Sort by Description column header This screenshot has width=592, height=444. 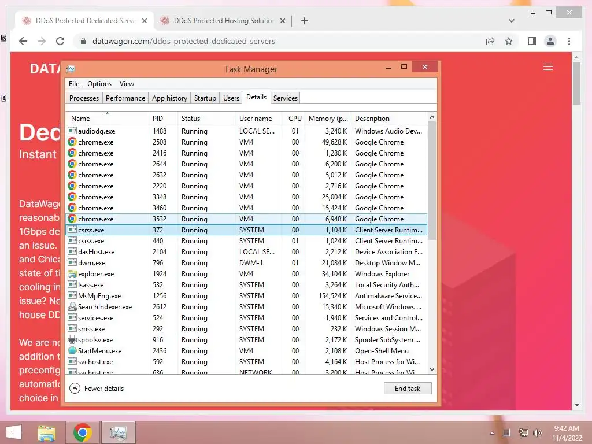(389, 118)
